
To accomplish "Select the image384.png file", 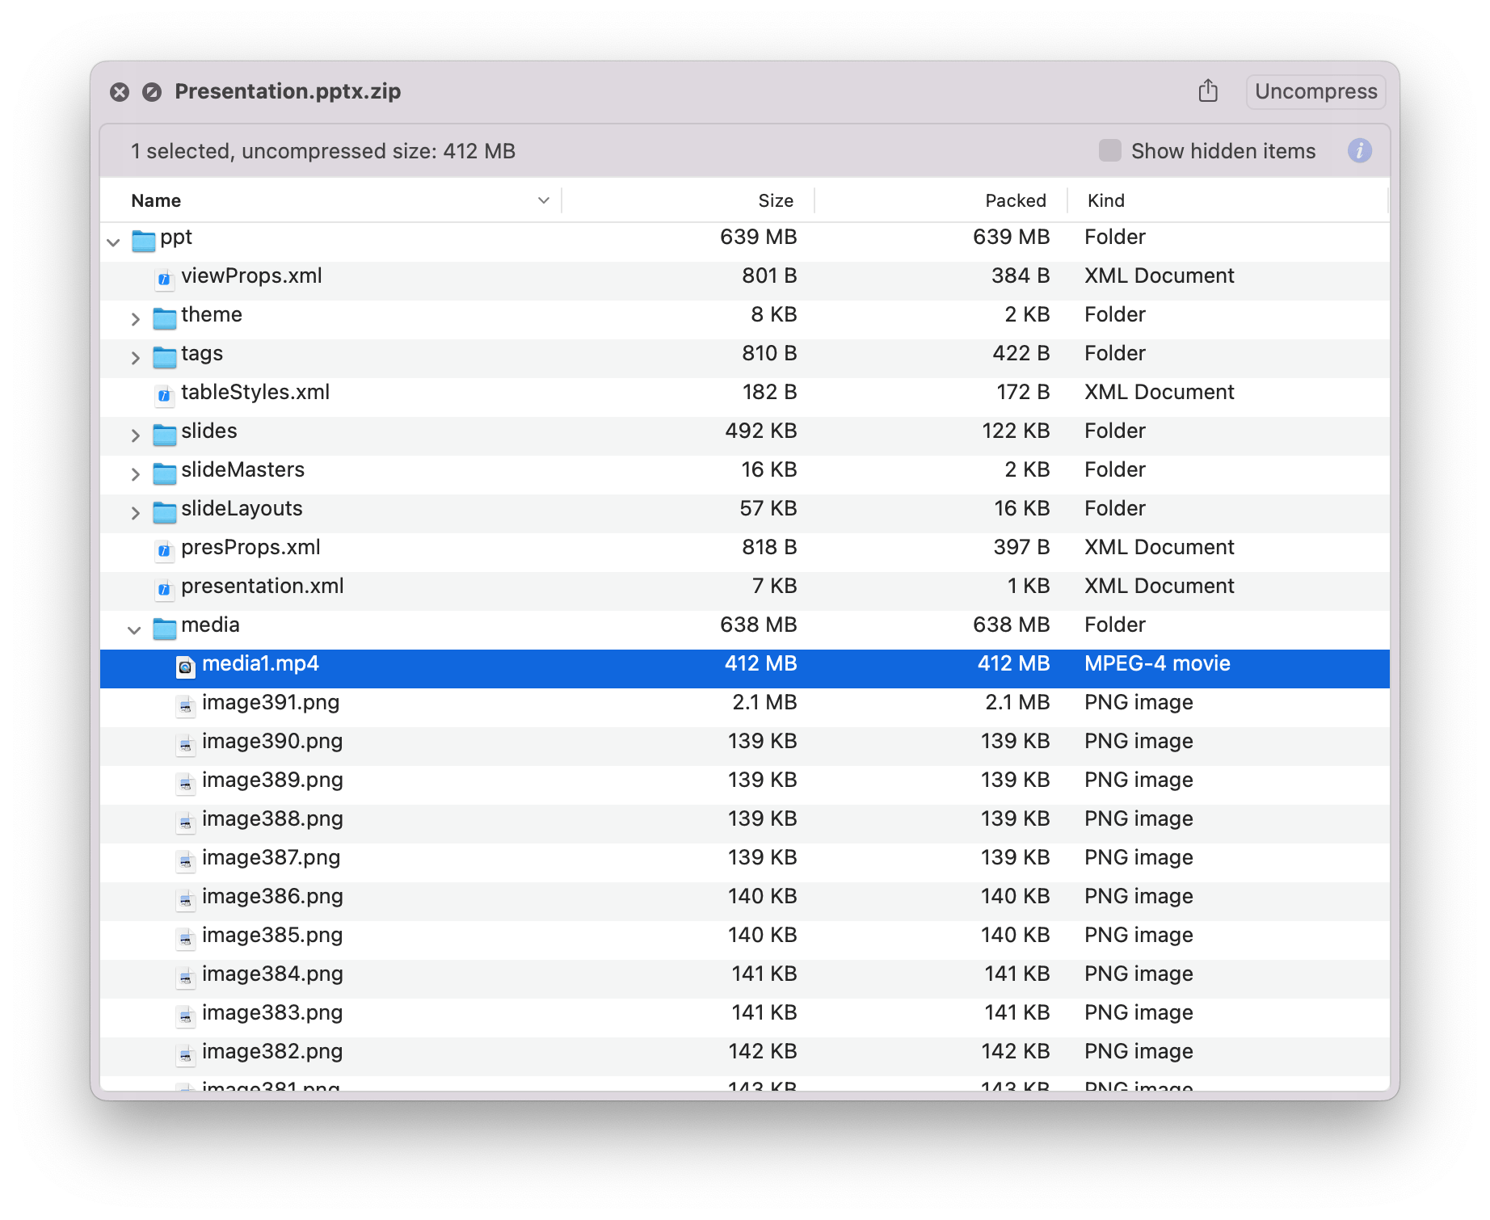I will point(745,974).
